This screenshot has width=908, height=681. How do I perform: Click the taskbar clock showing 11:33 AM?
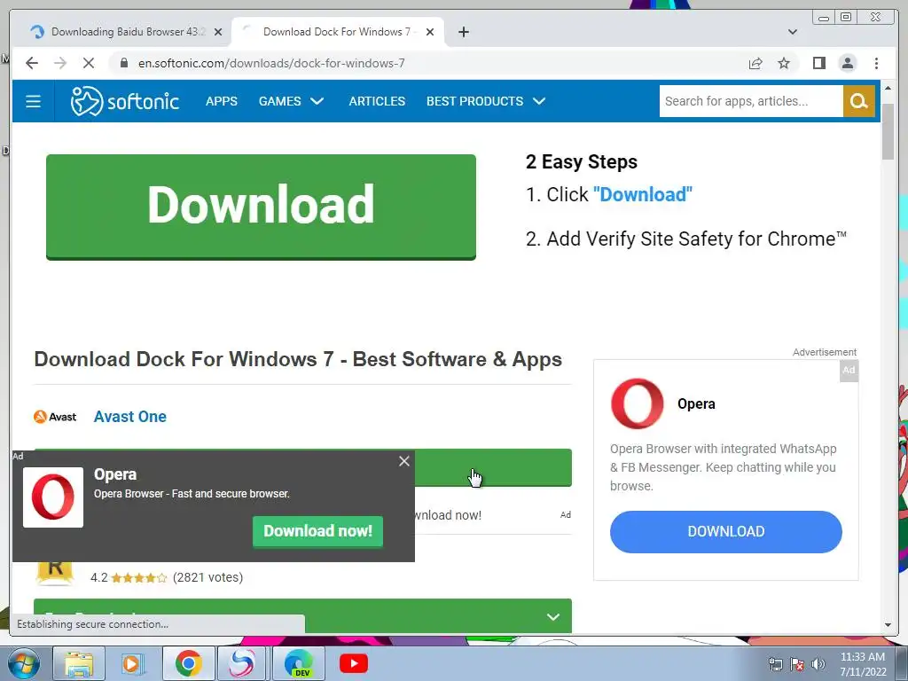862,664
